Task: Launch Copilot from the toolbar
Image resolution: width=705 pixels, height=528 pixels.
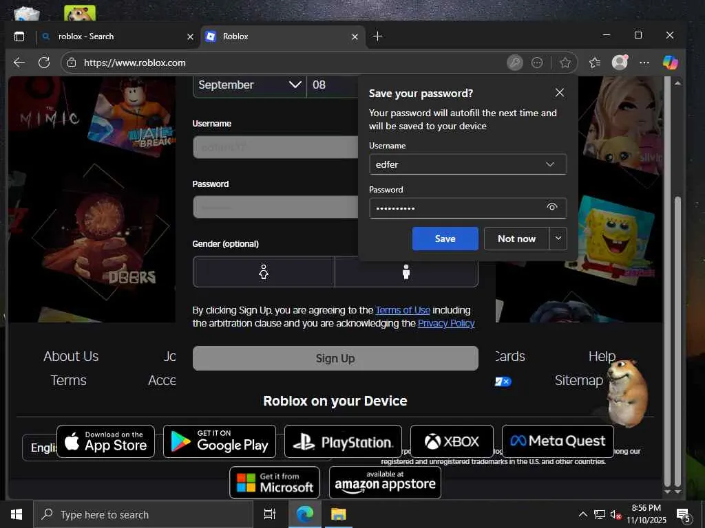Action: pos(670,63)
